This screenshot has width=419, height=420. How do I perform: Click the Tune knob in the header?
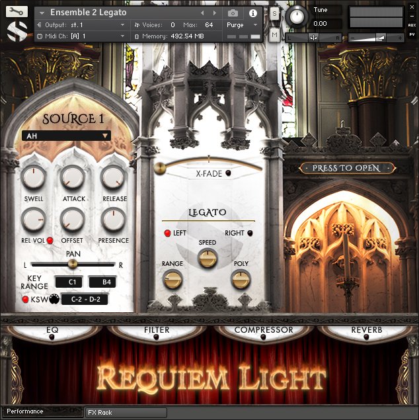(x=298, y=15)
